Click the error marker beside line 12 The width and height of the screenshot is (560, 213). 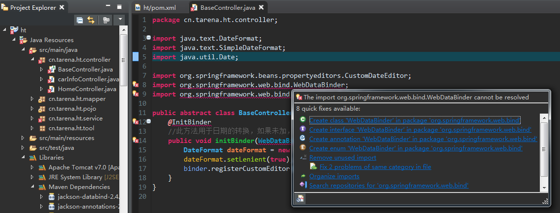pyautogui.click(x=136, y=122)
